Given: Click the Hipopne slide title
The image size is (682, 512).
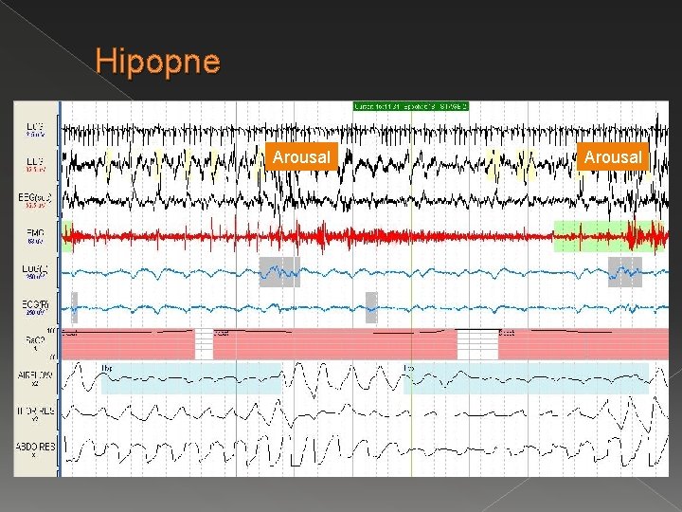Looking at the screenshot, I should [158, 62].
